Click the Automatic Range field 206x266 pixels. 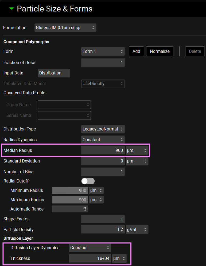[x=70, y=209]
